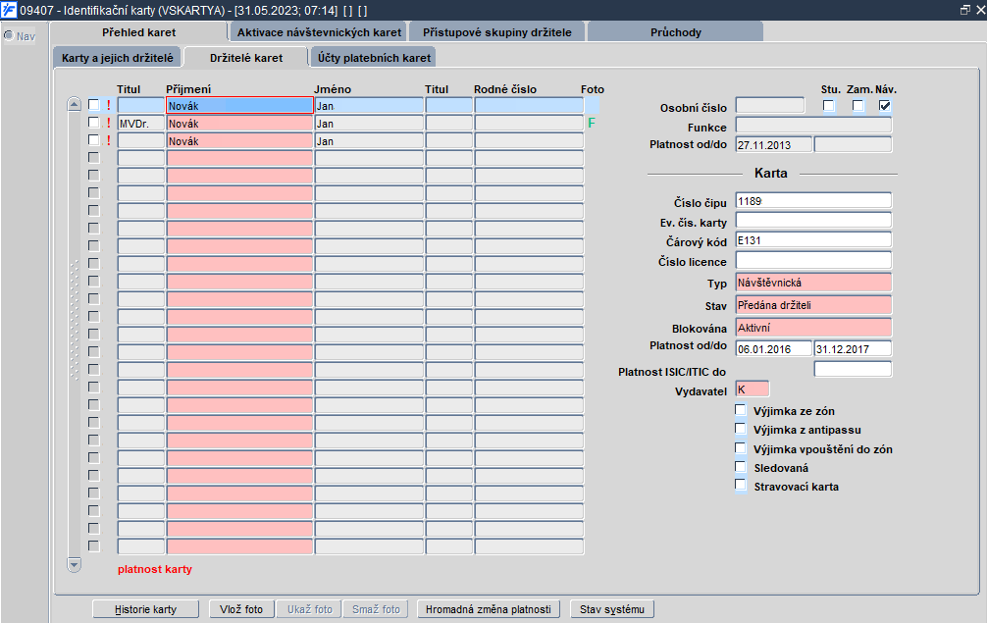
Task: Toggle the Stu. checkbox
Action: [828, 105]
